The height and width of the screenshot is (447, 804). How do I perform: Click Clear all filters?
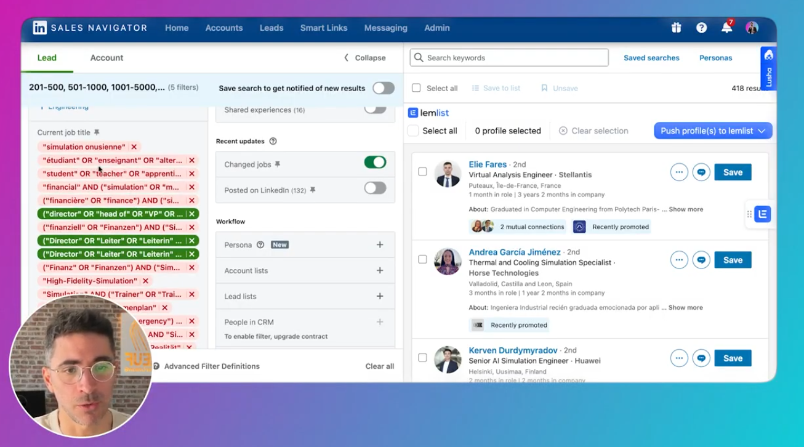click(380, 366)
